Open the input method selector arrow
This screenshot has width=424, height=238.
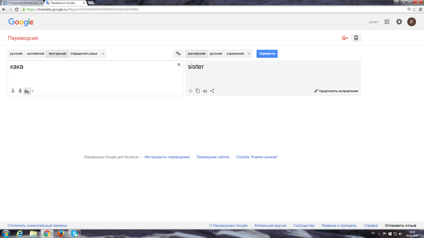[33, 91]
